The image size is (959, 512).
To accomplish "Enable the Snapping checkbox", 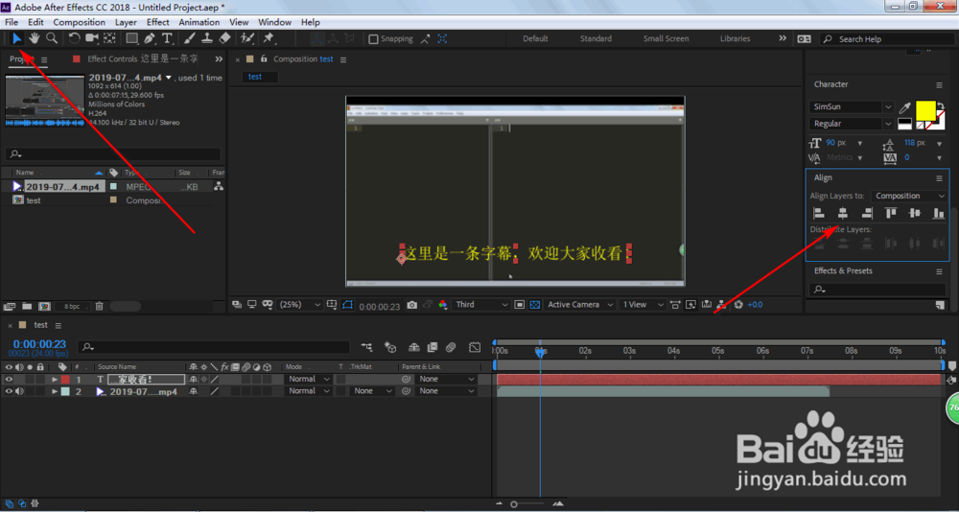I will [x=373, y=39].
